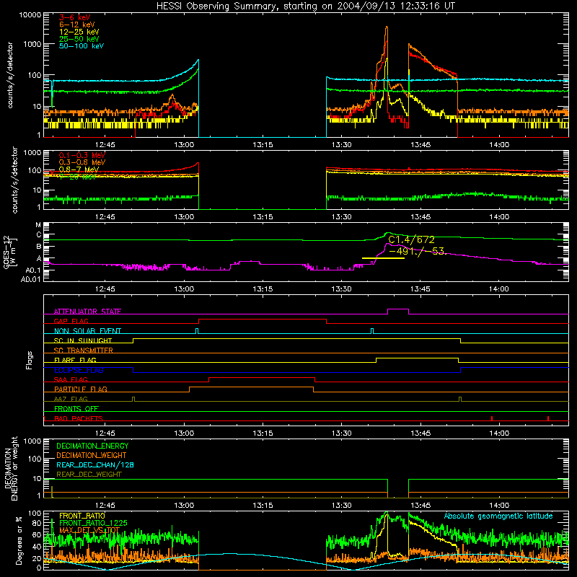Click the HESSI Observing Summary title text
This screenshot has width=577, height=577.
305,6
